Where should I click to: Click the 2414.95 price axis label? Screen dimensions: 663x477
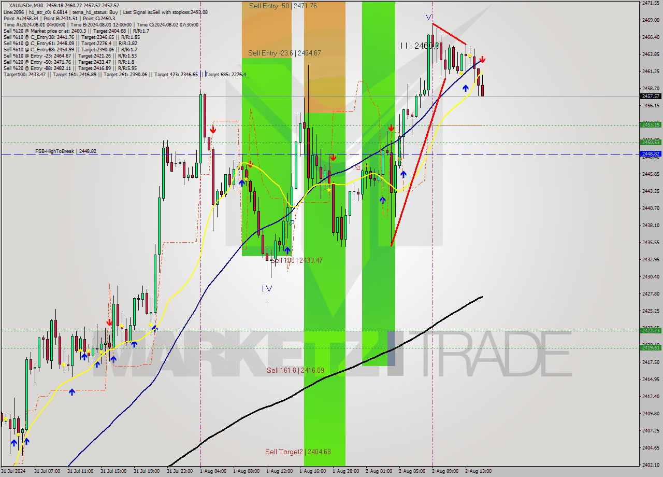[651, 379]
